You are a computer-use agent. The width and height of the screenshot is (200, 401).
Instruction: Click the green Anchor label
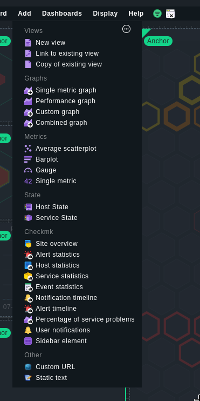[x=158, y=41]
